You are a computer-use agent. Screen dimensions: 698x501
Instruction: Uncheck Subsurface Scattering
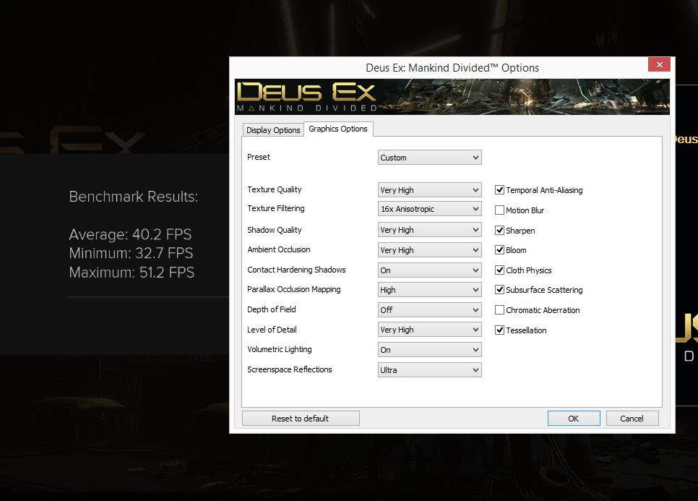coord(499,289)
